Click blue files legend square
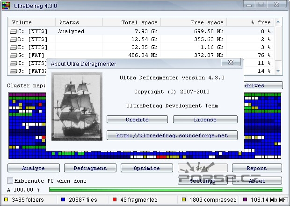The width and height of the screenshot is (290, 206). tap(63, 199)
